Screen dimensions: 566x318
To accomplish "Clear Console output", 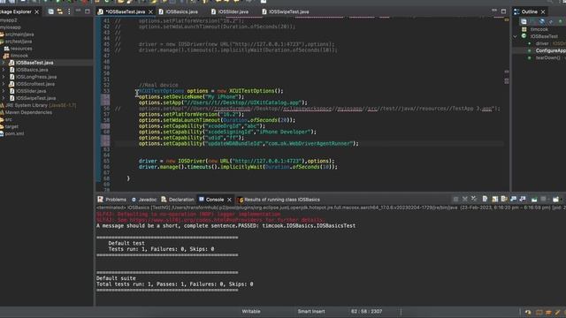I will point(485,199).
